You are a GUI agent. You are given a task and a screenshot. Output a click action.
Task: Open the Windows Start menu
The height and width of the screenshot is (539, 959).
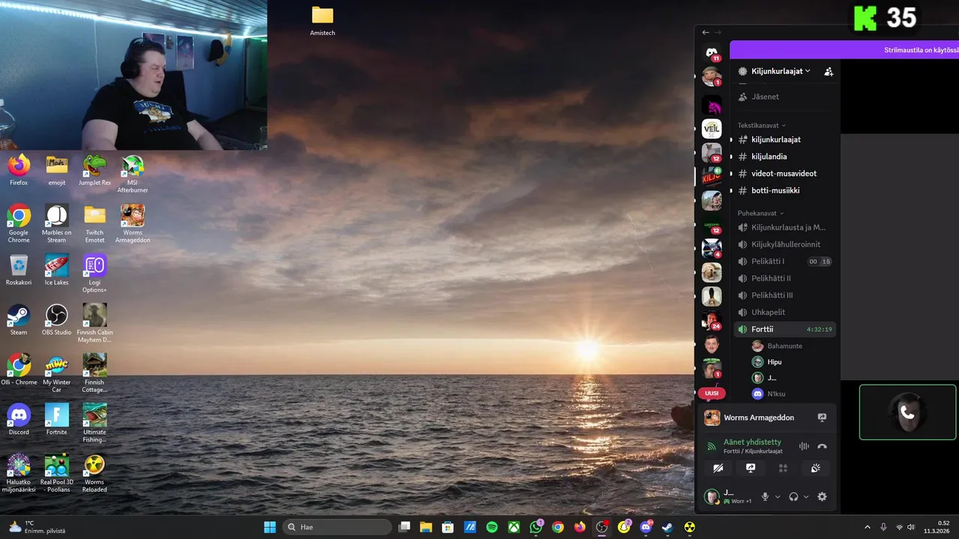(x=270, y=527)
